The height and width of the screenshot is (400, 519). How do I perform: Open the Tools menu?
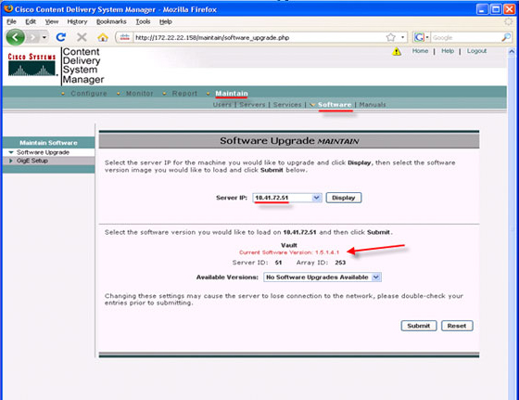pyautogui.click(x=143, y=21)
